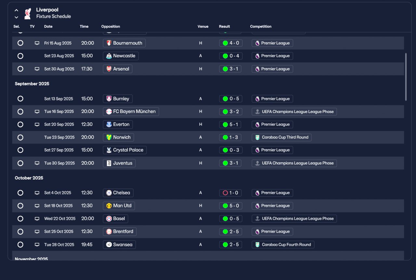Click the Sat 27 Sep 2025 date

point(59,150)
